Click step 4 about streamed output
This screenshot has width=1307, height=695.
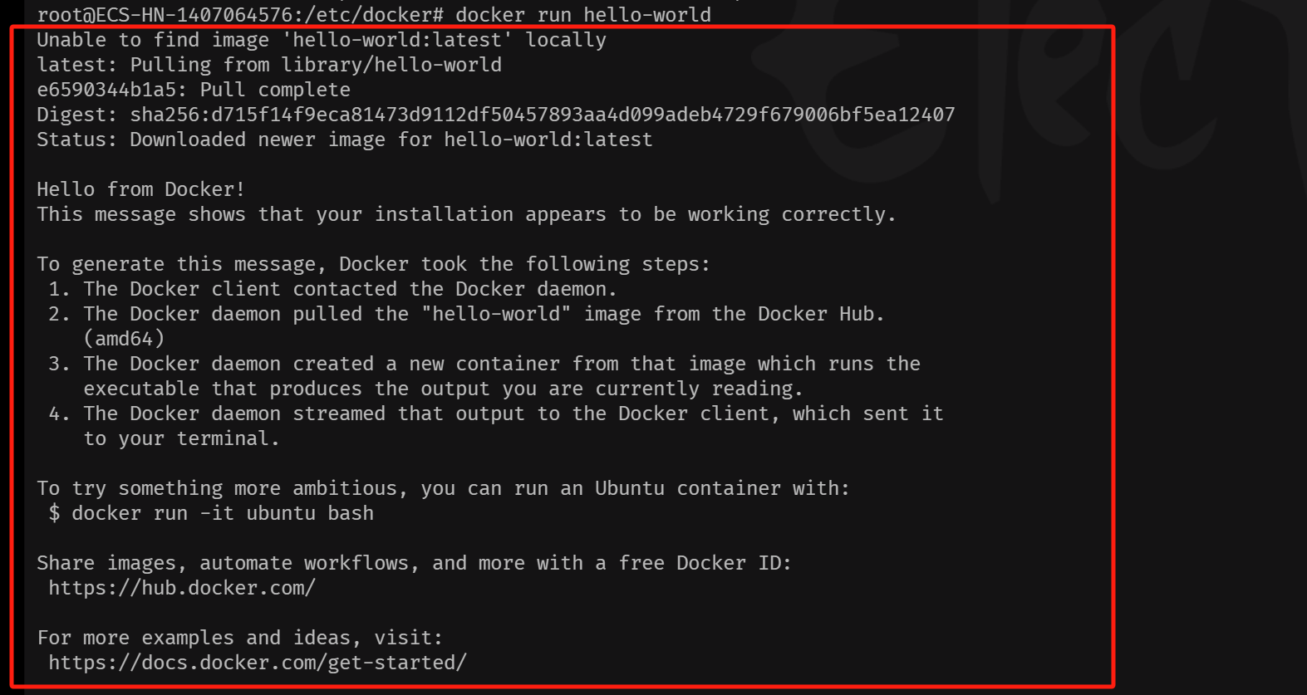[496, 426]
